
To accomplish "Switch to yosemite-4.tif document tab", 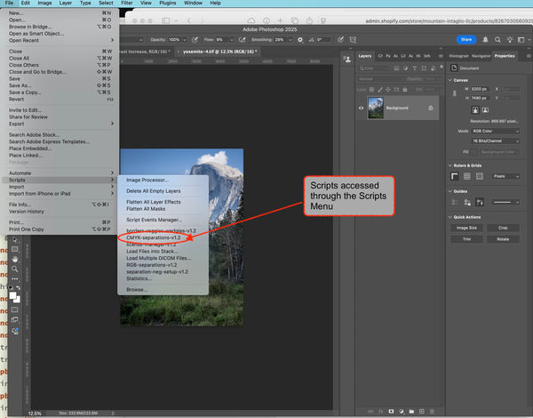I will click(x=219, y=52).
